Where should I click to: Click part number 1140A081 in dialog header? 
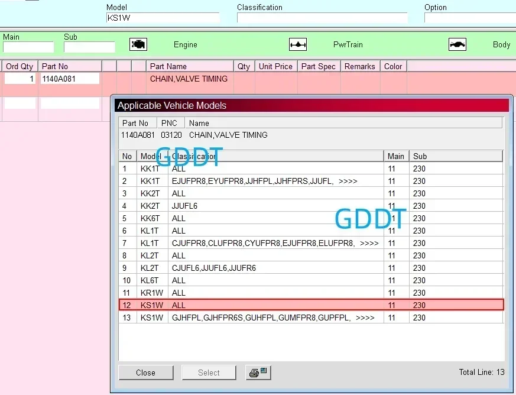[138, 135]
